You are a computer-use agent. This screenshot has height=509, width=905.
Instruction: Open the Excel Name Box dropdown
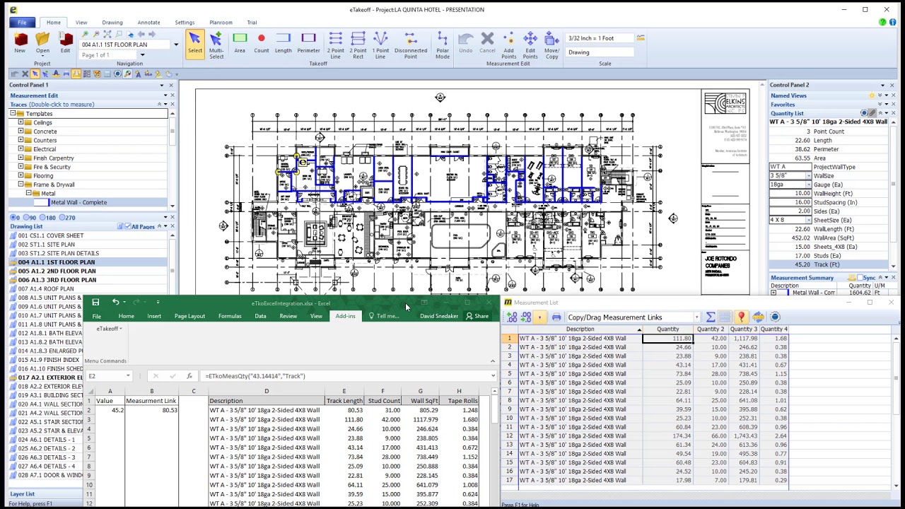click(x=128, y=376)
